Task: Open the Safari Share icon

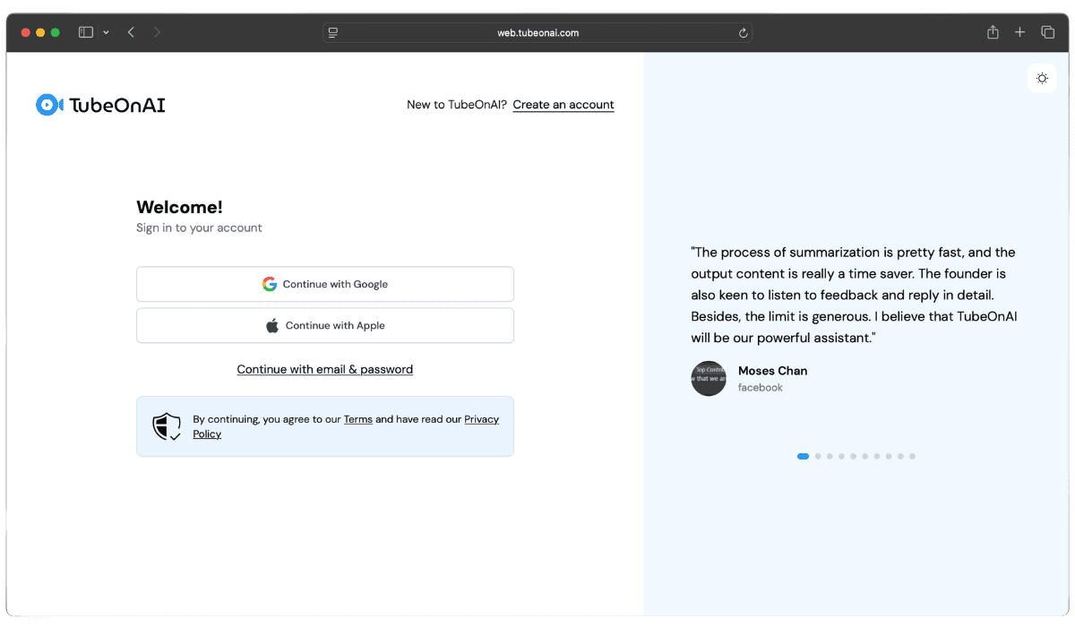Action: (993, 32)
